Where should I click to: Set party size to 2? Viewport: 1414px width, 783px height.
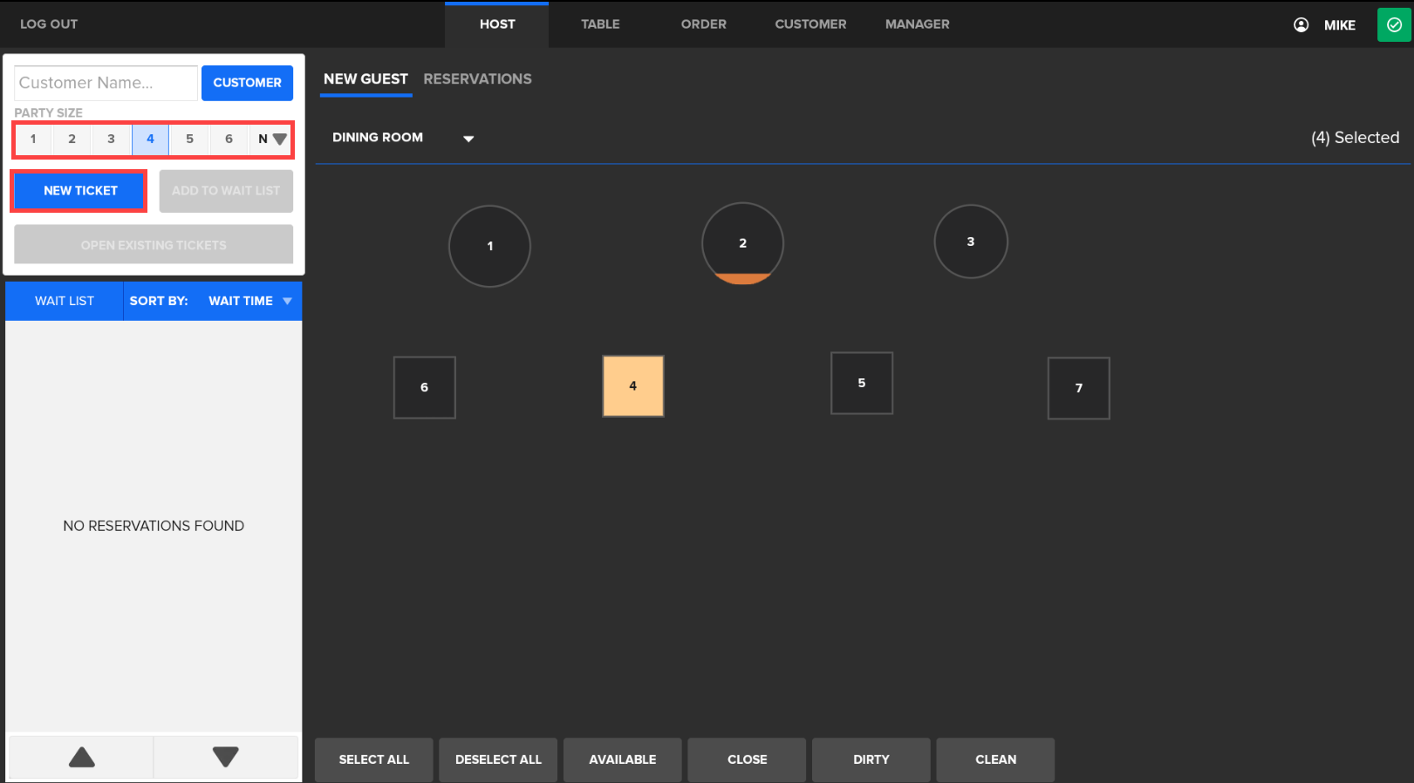coord(72,139)
